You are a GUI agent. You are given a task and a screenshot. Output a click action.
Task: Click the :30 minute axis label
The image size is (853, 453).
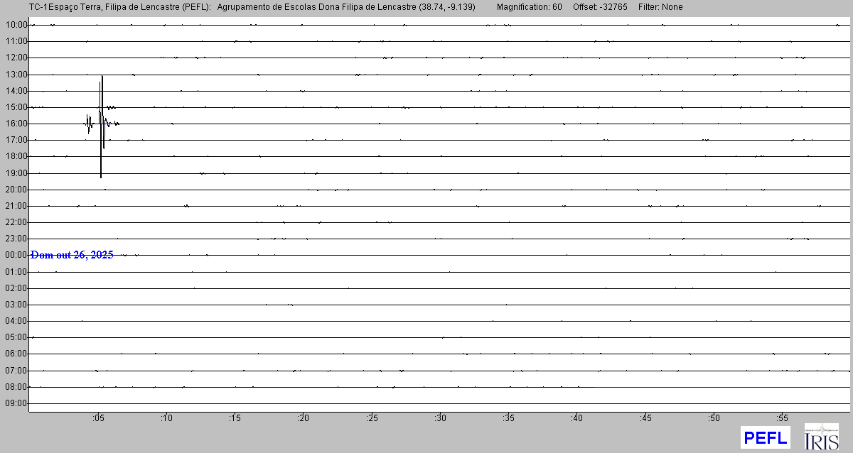coord(441,417)
